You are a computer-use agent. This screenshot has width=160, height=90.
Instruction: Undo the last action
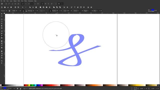pyautogui.click(x=23, y=7)
